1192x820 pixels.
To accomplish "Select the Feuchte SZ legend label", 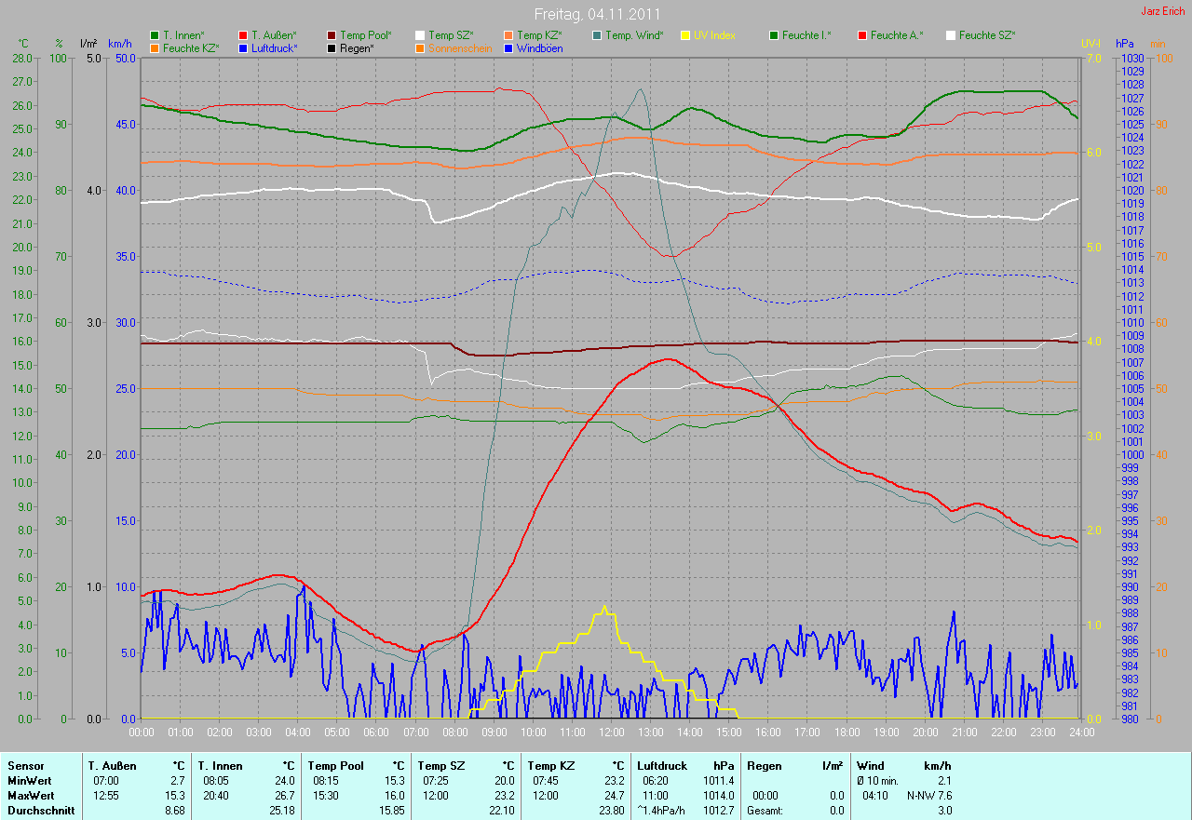I will (986, 34).
